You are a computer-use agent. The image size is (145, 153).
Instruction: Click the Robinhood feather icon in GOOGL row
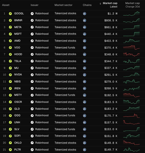[32, 13]
